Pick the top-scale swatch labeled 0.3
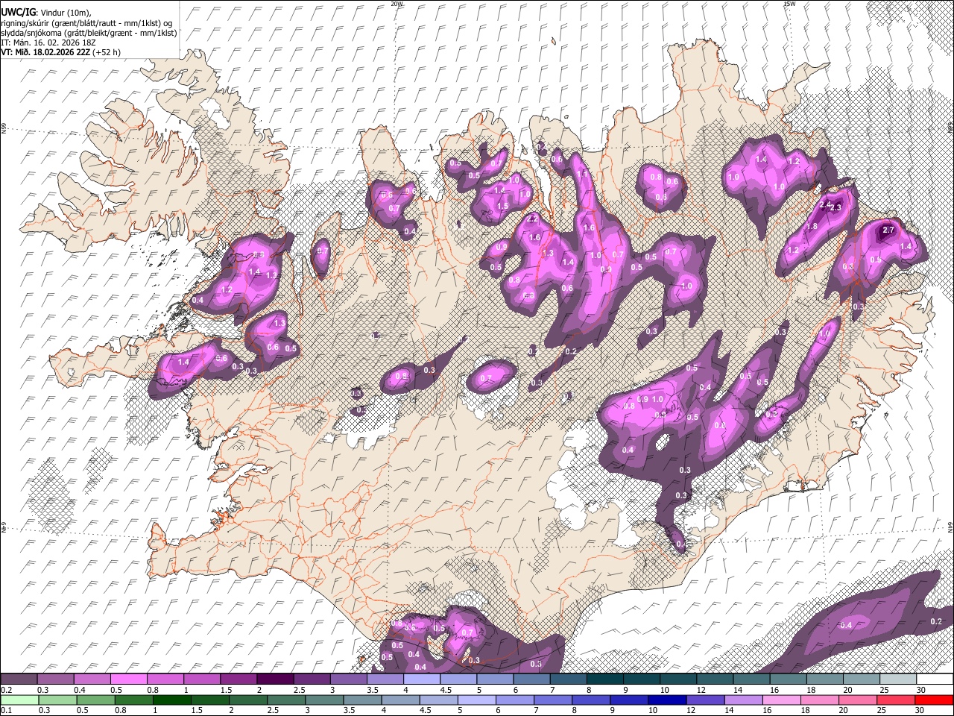 point(55,679)
